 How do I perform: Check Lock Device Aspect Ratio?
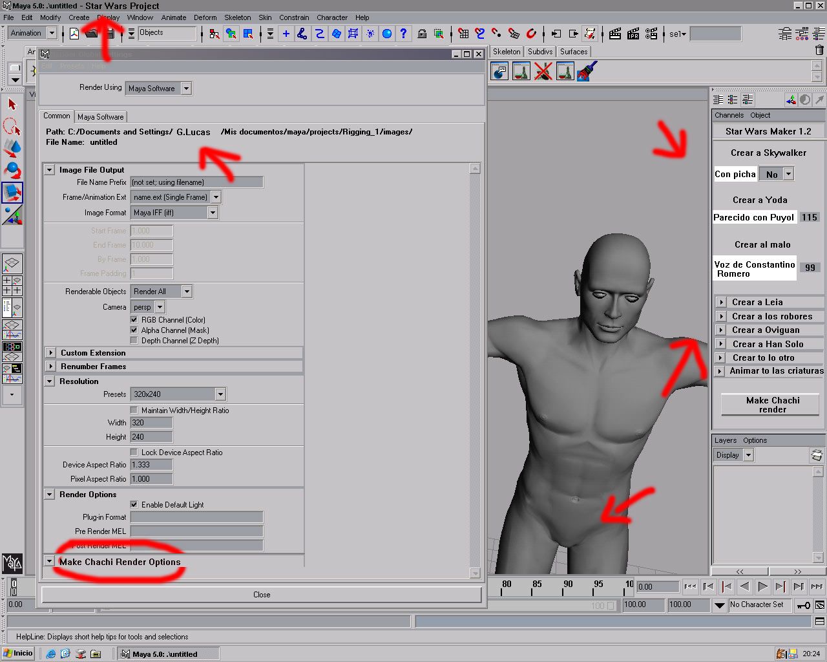(x=134, y=453)
